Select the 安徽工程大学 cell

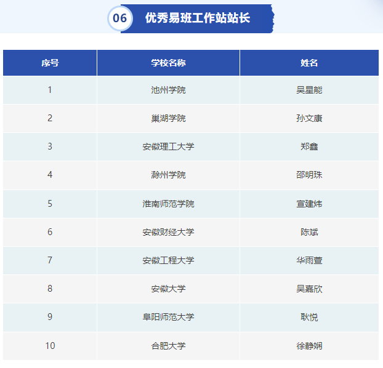[x=168, y=260]
